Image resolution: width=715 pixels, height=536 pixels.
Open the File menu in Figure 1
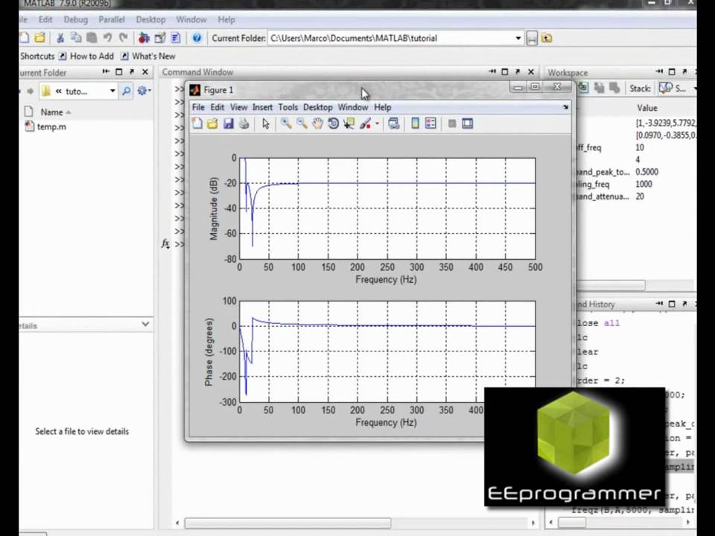[x=198, y=107]
